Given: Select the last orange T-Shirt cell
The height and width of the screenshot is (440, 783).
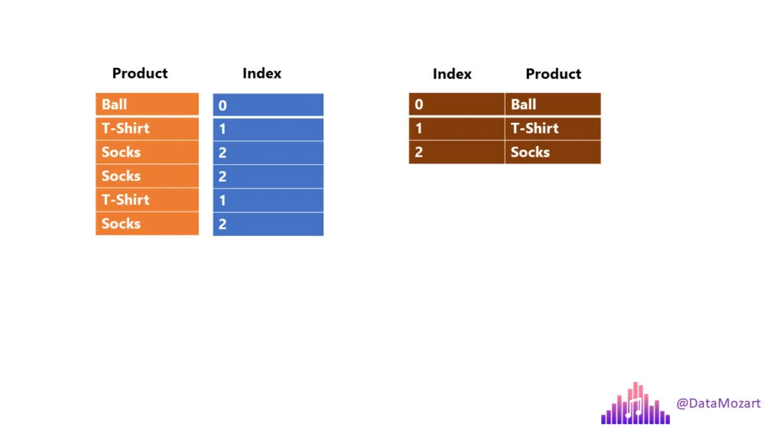Looking at the screenshot, I should click(x=147, y=200).
